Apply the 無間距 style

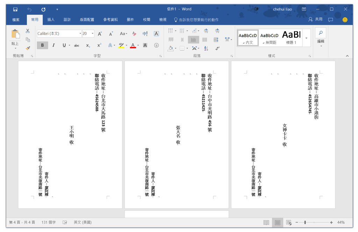[270, 38]
